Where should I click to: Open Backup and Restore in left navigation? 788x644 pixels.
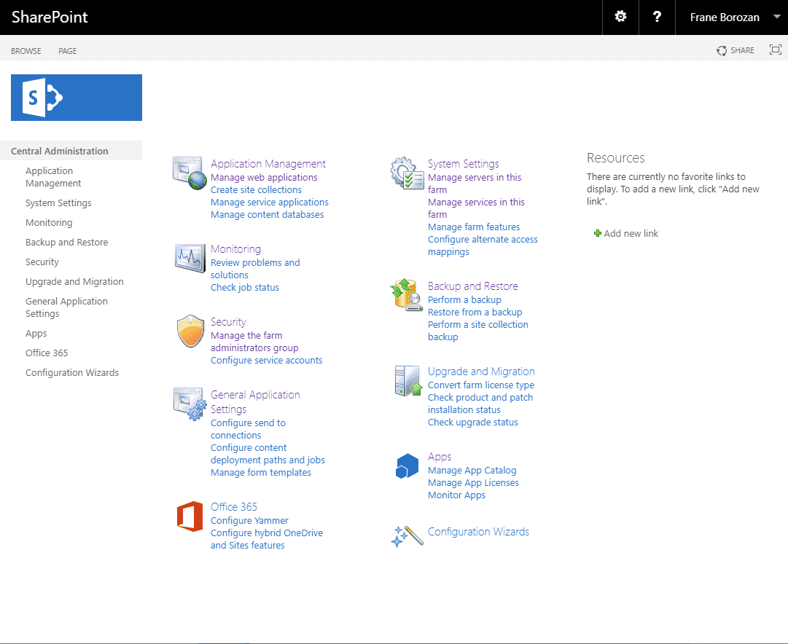click(67, 242)
